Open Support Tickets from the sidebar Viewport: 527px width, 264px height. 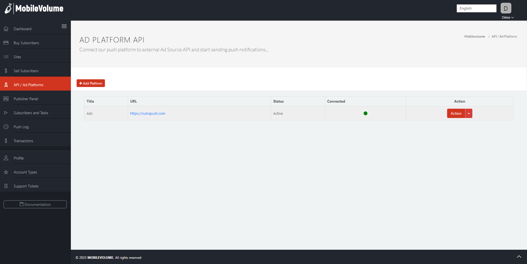[x=26, y=186]
